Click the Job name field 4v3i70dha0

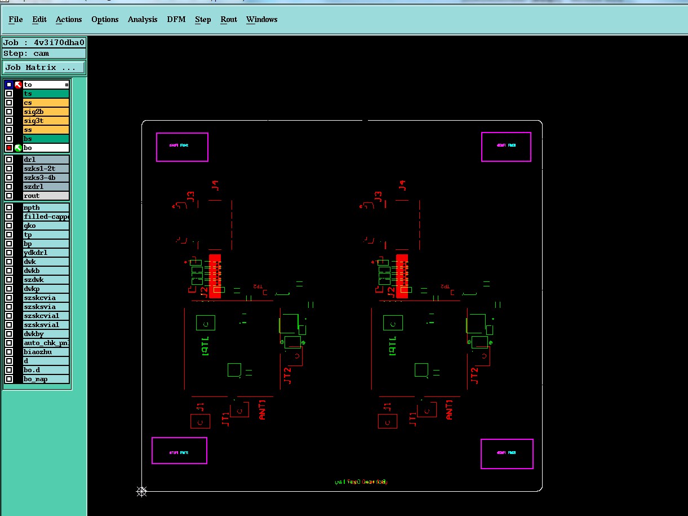(x=44, y=42)
